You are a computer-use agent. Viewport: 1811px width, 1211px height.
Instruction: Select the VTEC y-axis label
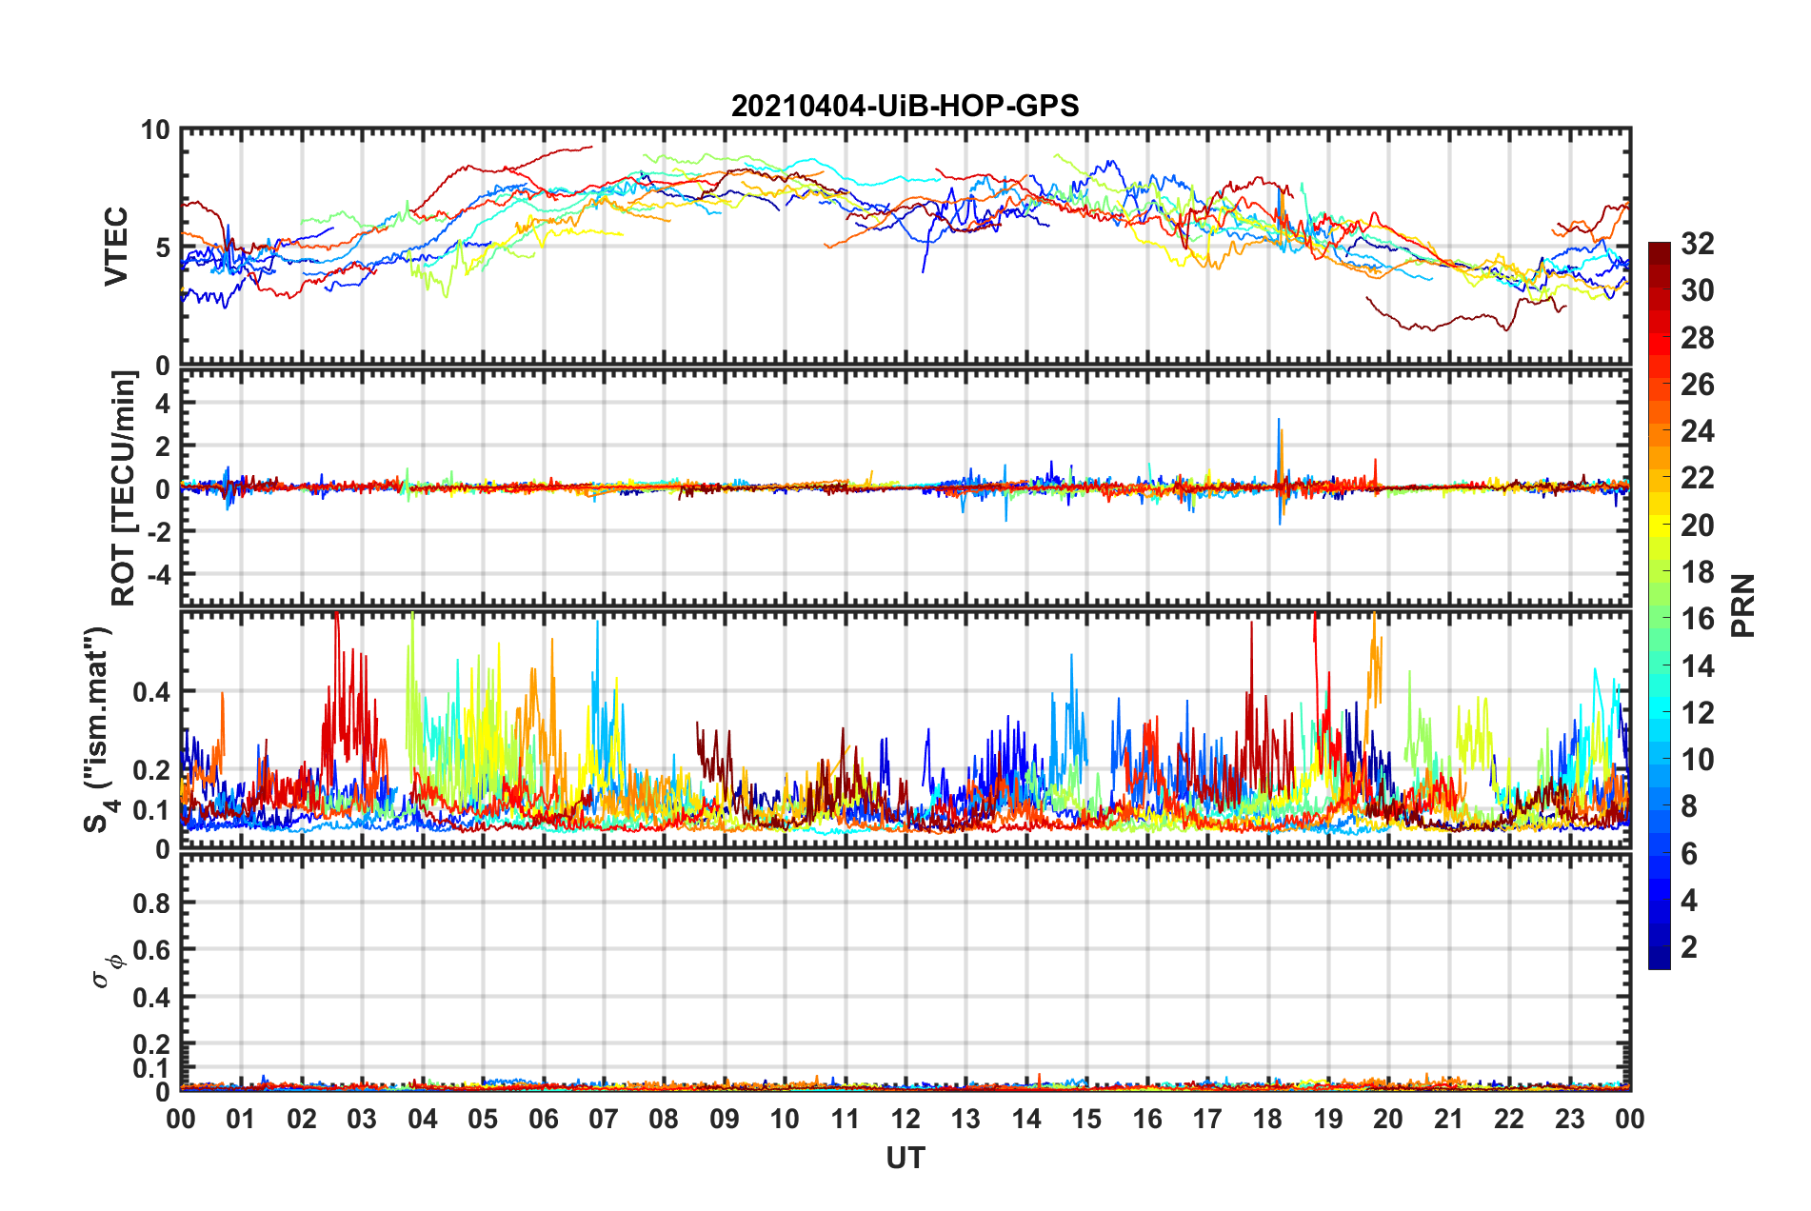click(116, 247)
